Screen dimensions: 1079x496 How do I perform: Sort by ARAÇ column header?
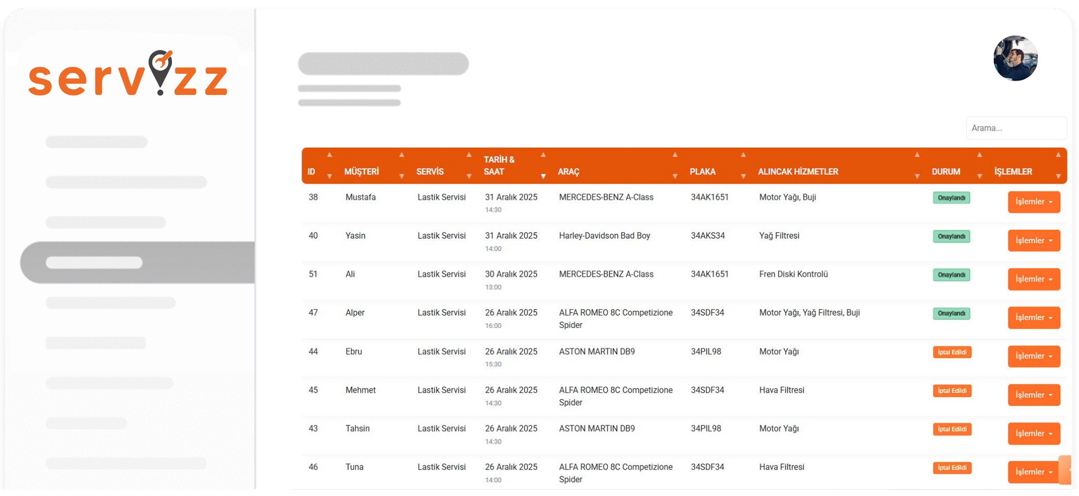[x=569, y=172]
